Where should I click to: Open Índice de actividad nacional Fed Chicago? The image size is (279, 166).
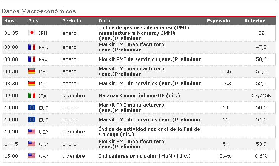click(149, 132)
